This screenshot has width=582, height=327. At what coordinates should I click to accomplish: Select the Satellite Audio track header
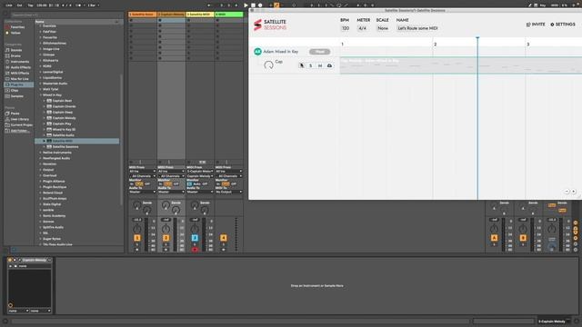tap(143, 15)
